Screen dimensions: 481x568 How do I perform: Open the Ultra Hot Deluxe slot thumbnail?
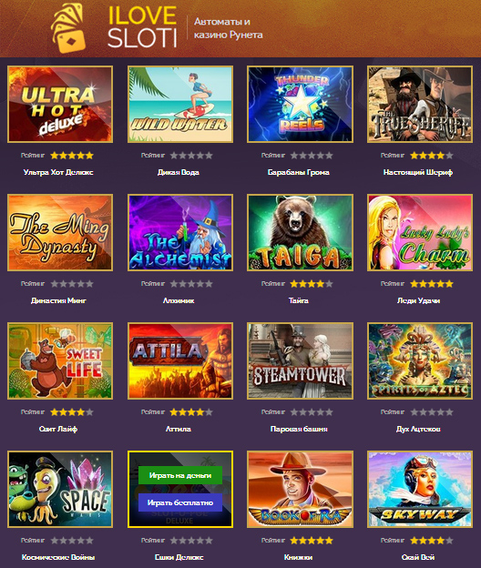pos(60,104)
